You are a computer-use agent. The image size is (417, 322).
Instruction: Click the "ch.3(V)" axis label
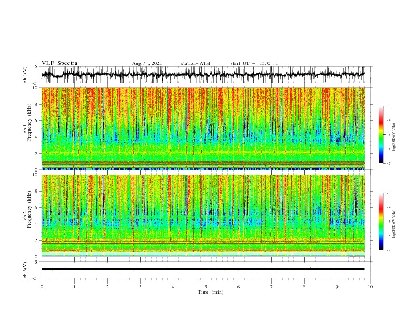tap(25, 270)
